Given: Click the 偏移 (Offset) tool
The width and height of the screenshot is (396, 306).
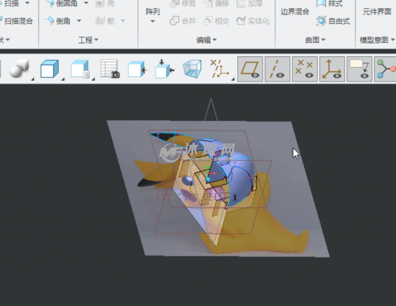Looking at the screenshot, I should tap(216, 3).
